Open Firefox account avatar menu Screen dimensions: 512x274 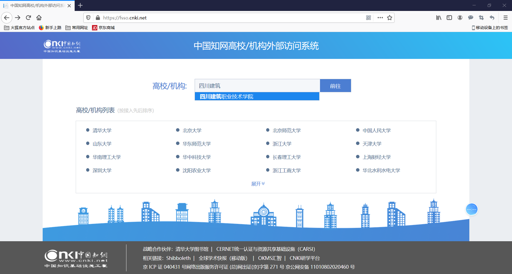point(460,18)
